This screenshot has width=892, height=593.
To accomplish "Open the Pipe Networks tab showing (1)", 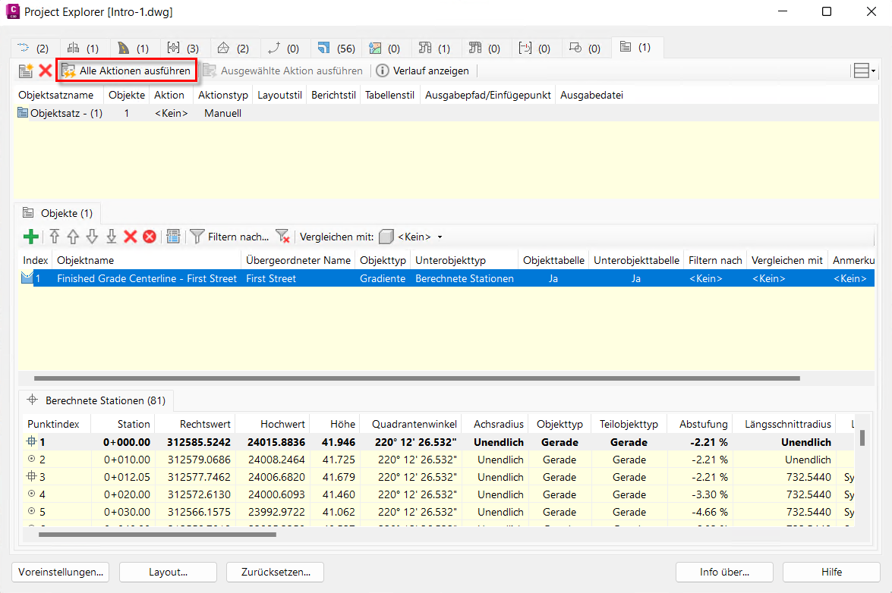I will point(435,49).
